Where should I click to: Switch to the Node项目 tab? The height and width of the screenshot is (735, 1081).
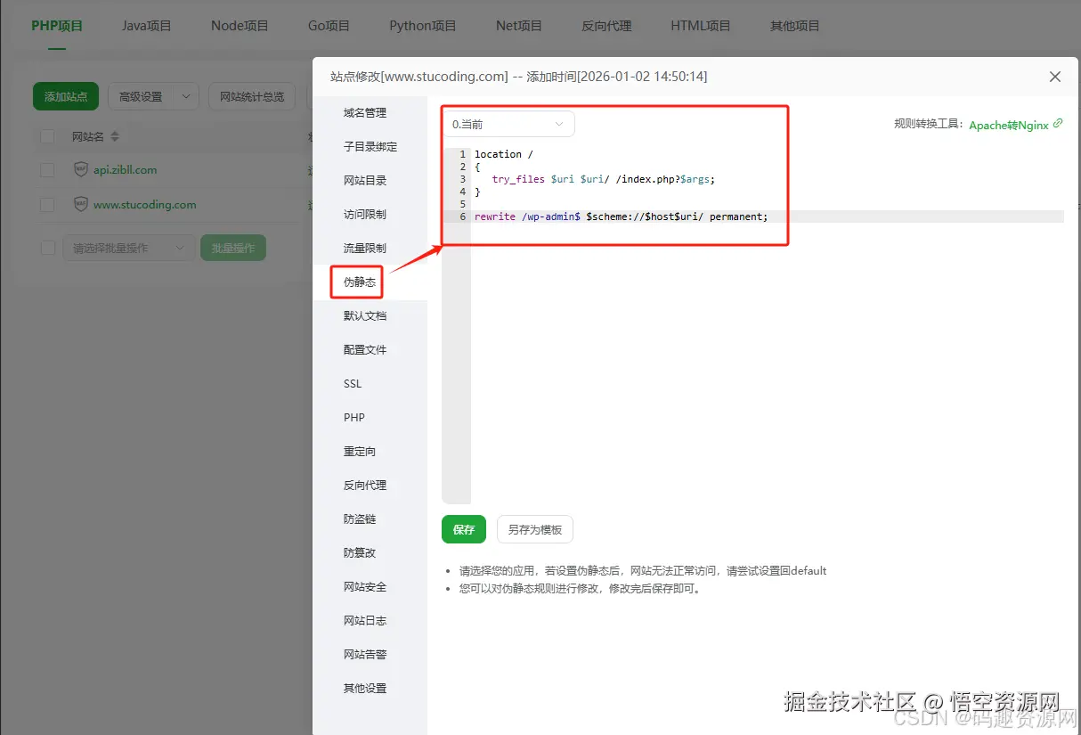(x=240, y=26)
